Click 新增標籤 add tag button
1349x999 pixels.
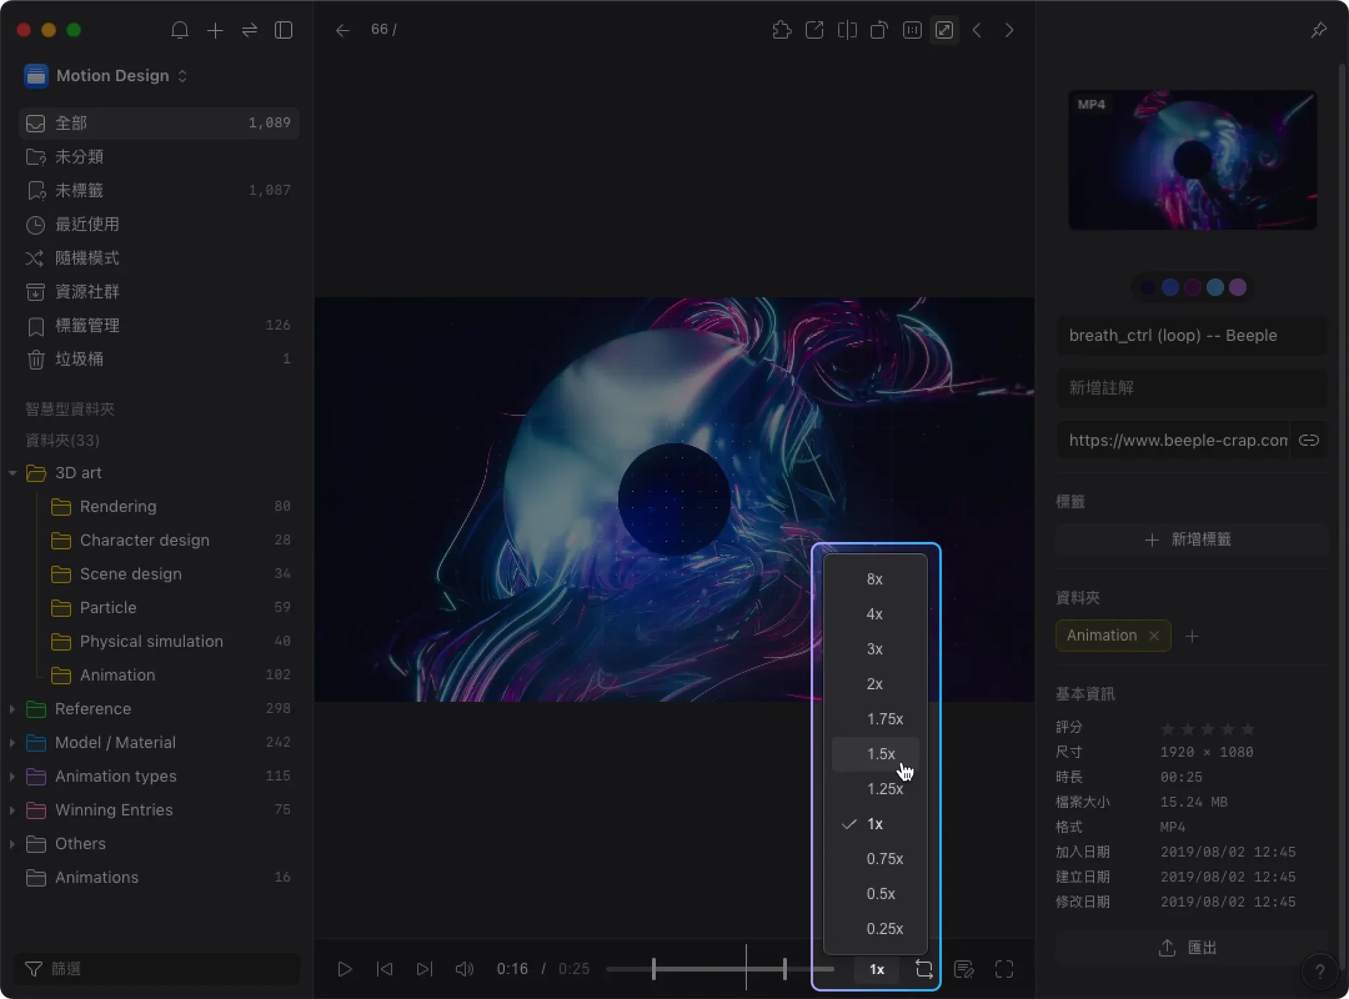point(1192,540)
